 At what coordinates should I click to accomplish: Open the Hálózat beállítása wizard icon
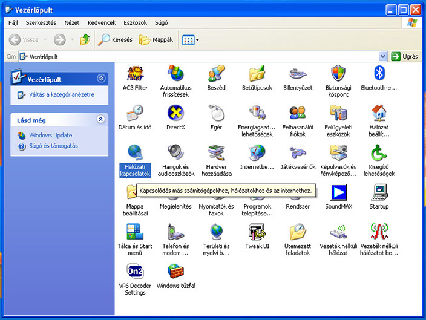[379, 113]
